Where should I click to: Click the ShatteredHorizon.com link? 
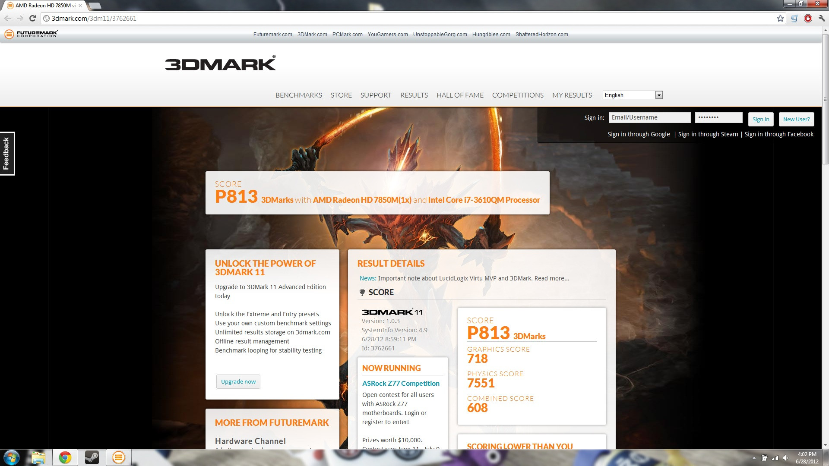pyautogui.click(x=541, y=35)
